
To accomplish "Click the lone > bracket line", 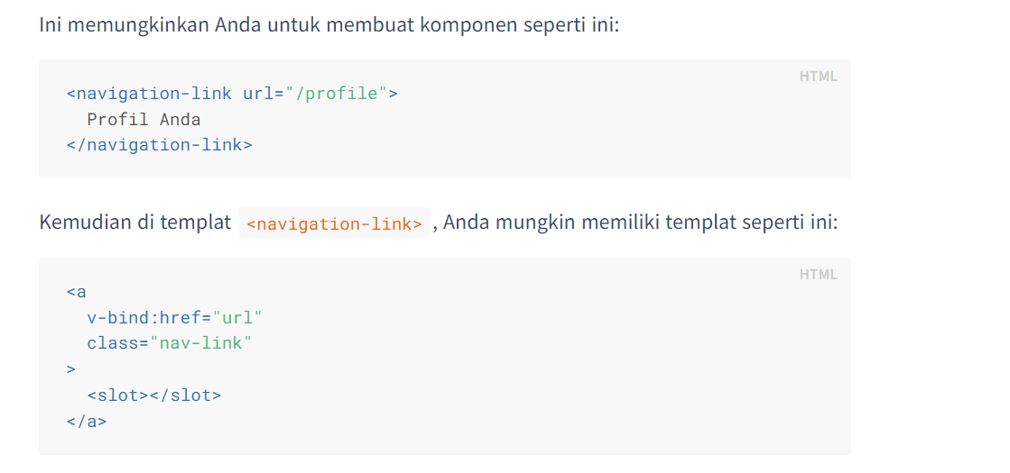I will point(71,368).
